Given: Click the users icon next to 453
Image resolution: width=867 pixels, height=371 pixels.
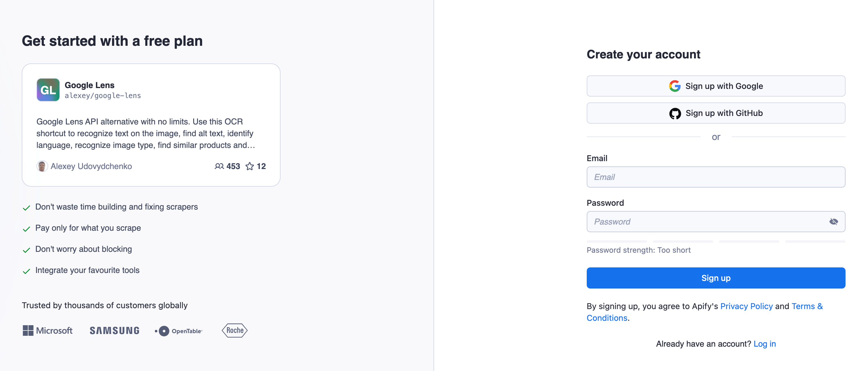Looking at the screenshot, I should [x=219, y=166].
